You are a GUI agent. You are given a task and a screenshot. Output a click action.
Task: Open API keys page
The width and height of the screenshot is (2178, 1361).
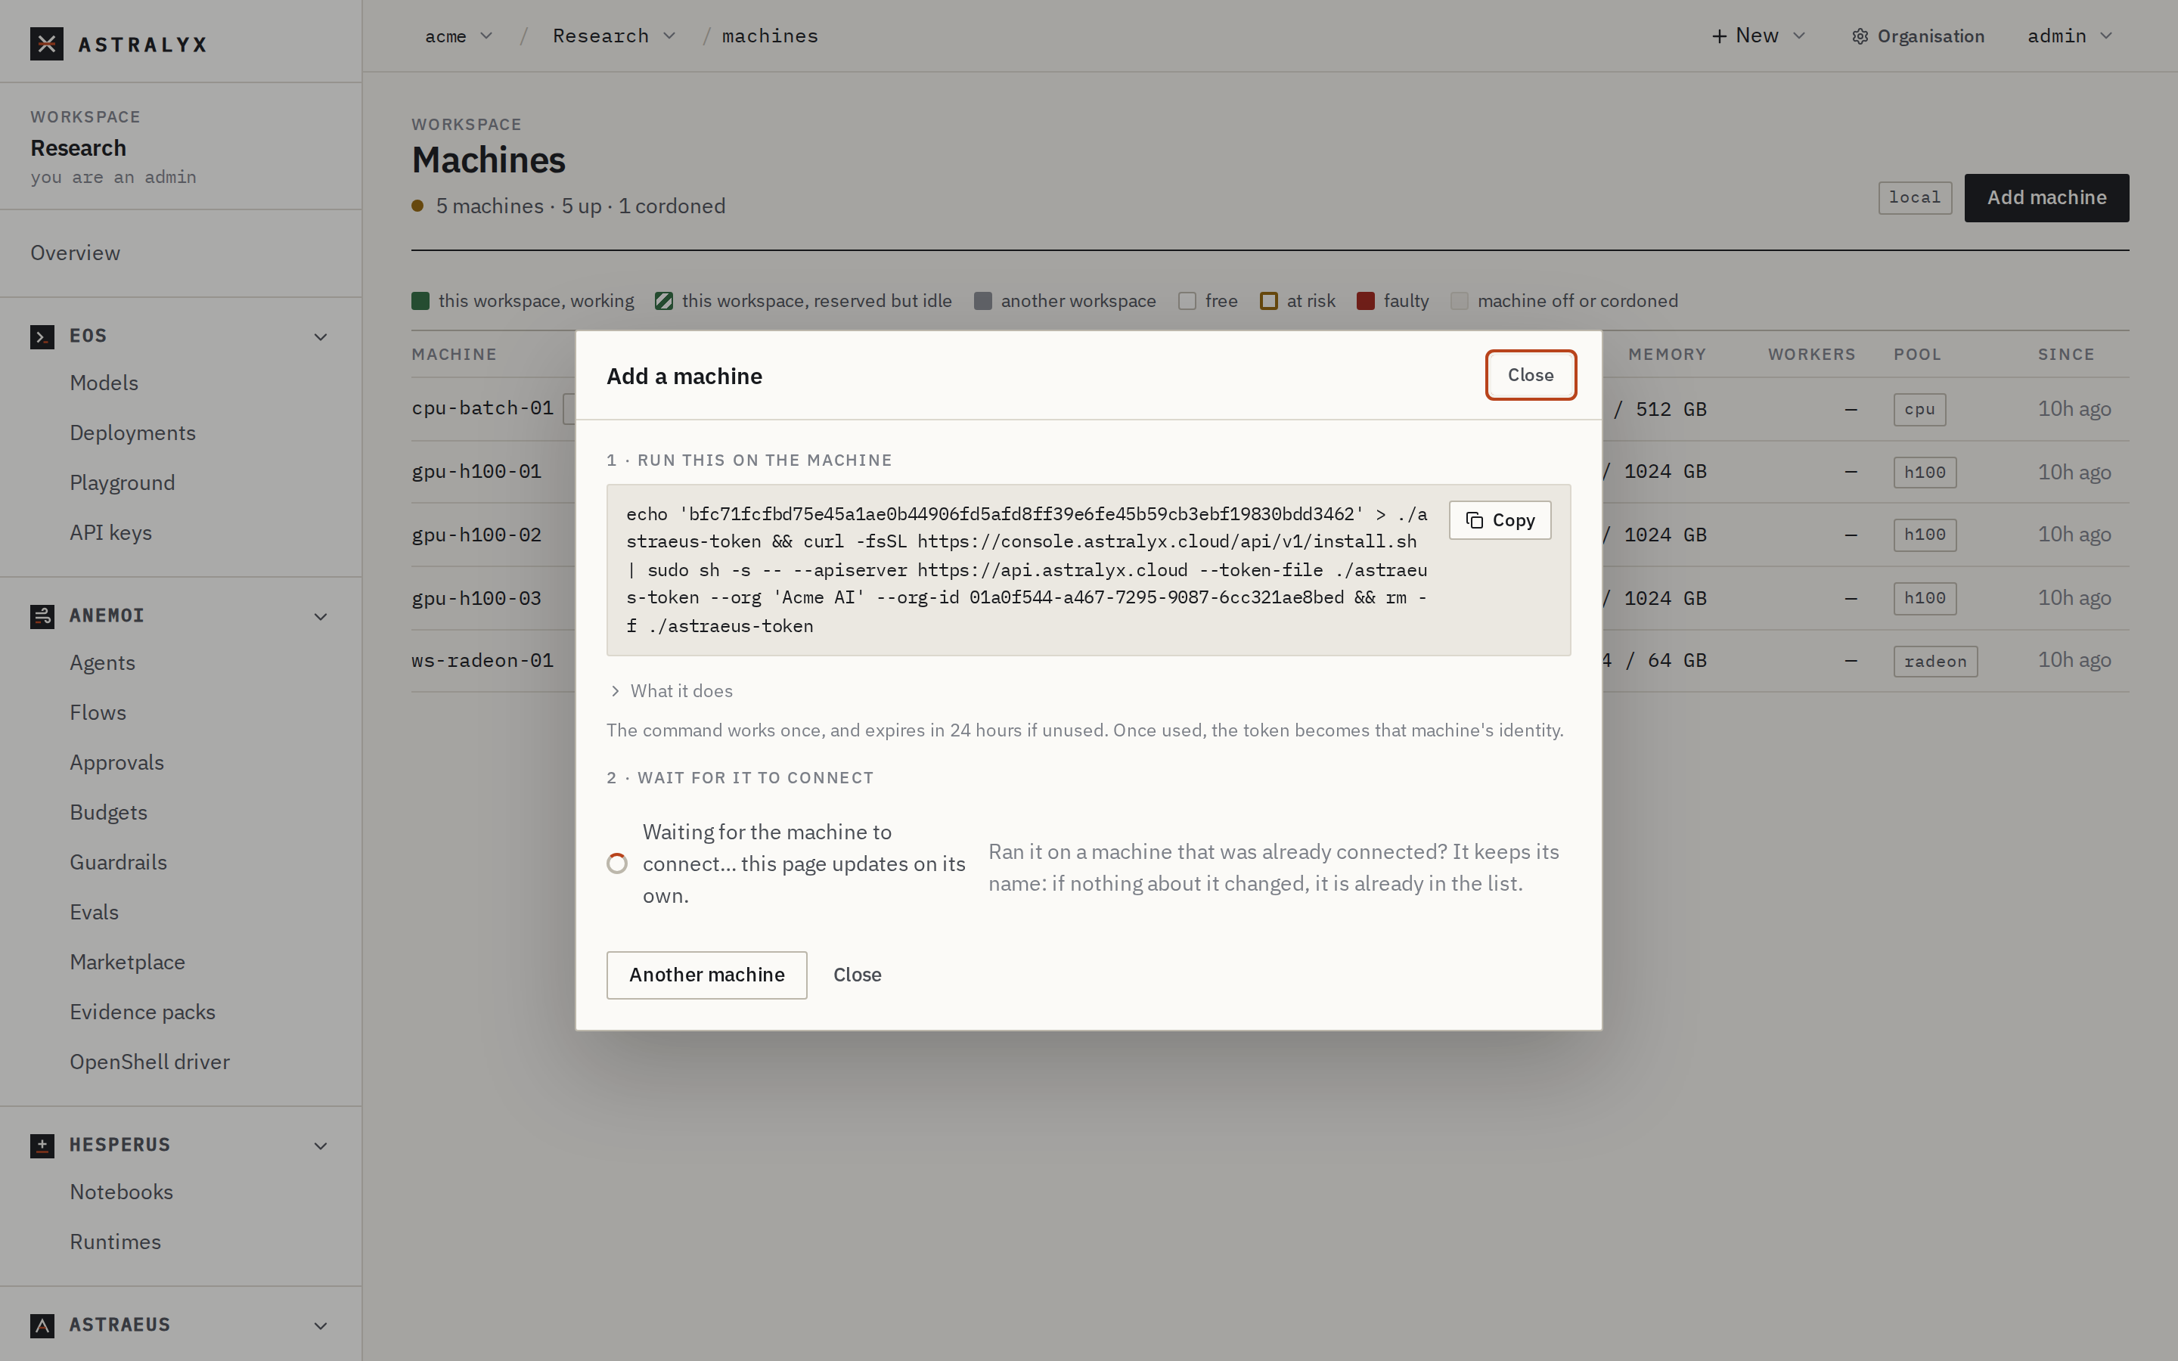tap(110, 533)
